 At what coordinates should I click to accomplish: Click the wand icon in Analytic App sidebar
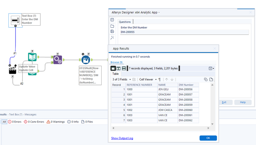(x=112, y=38)
